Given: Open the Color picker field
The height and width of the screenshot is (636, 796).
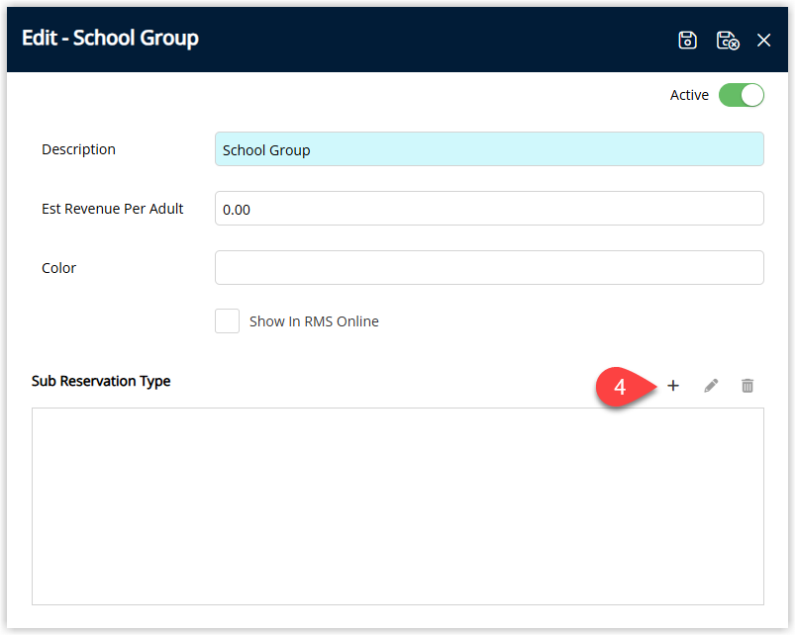Looking at the screenshot, I should 489,268.
